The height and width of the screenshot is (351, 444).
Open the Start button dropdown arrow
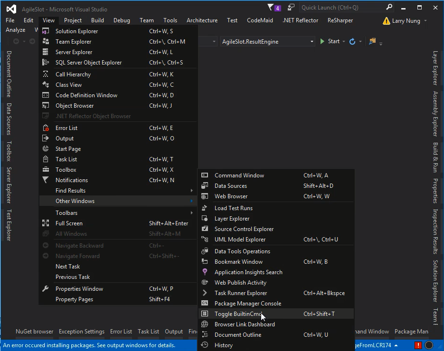[344, 42]
